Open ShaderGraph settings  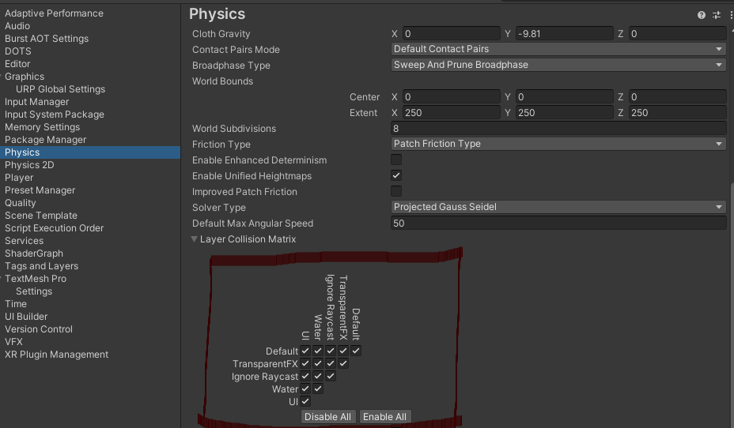[x=34, y=253]
